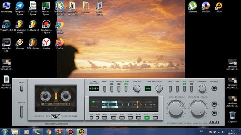Select the AIMP desktop icon
This screenshot has height=135, width=241.
pos(219,7)
